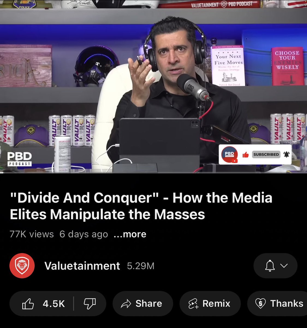Open notification bell dropdown for Valuetainment
The image size is (307, 328).
coord(276,266)
